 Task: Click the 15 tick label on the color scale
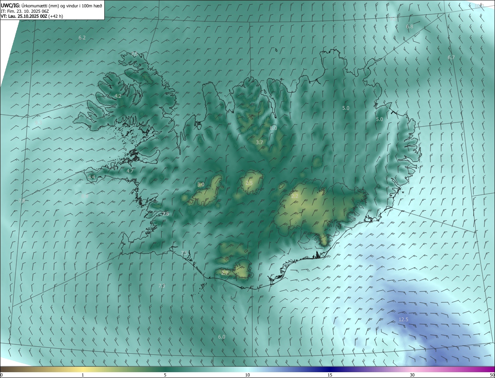pyautogui.click(x=330, y=375)
